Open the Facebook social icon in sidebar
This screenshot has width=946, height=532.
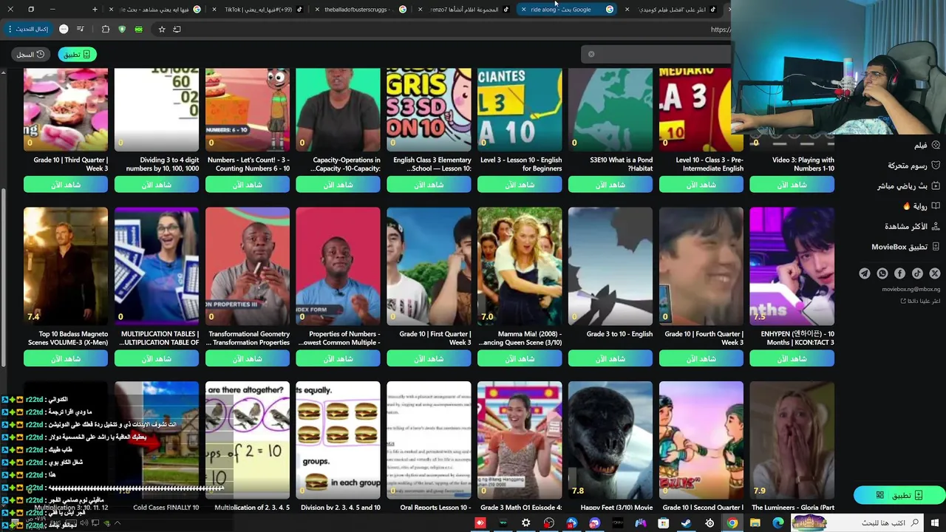click(899, 273)
